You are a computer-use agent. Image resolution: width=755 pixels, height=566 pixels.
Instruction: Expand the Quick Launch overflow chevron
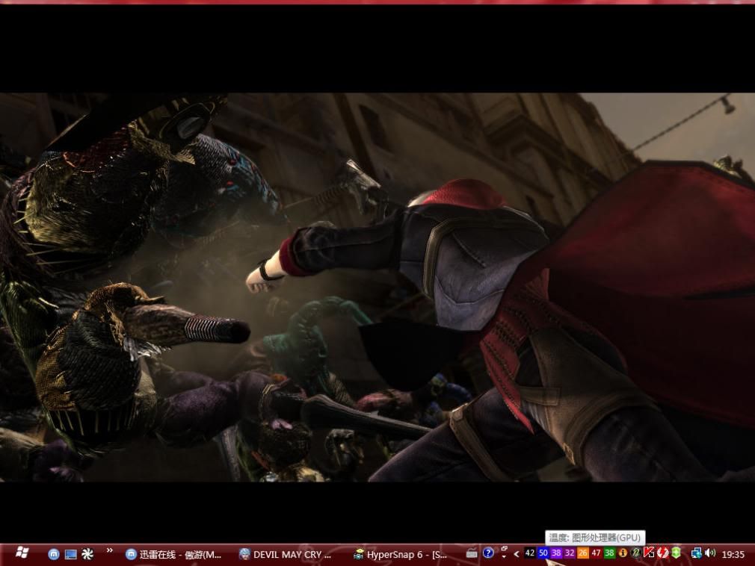(x=109, y=550)
